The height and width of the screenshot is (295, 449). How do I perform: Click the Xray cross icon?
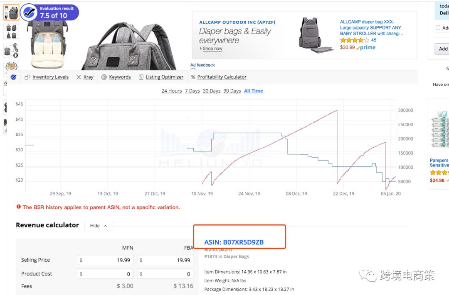(x=79, y=77)
